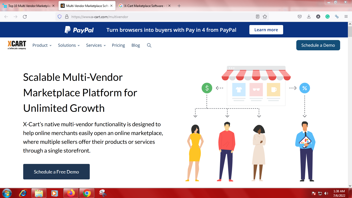Click the taskbar clock showing 1:38 AM
This screenshot has height=198, width=352.
[x=339, y=193]
